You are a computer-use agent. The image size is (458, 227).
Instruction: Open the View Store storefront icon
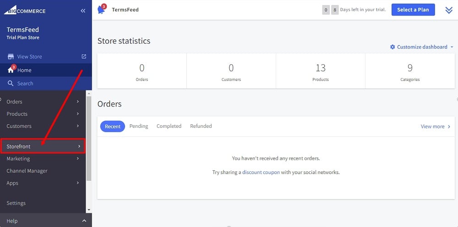click(x=11, y=57)
